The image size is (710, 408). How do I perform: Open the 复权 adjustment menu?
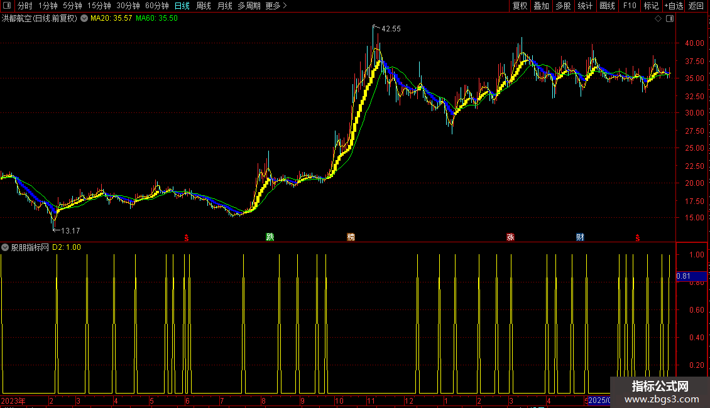click(520, 6)
